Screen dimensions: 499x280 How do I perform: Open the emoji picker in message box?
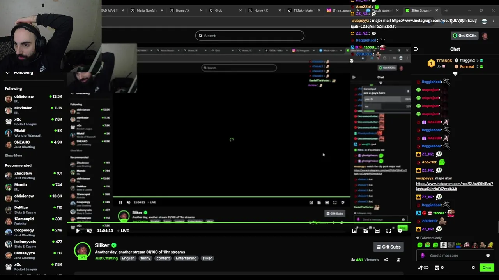[x=488, y=255]
